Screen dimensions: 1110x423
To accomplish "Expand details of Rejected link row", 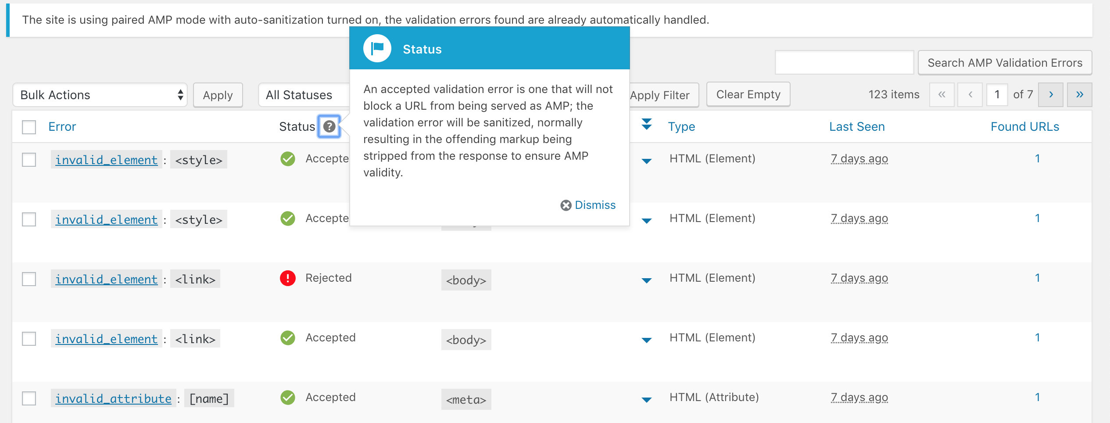I will [646, 280].
